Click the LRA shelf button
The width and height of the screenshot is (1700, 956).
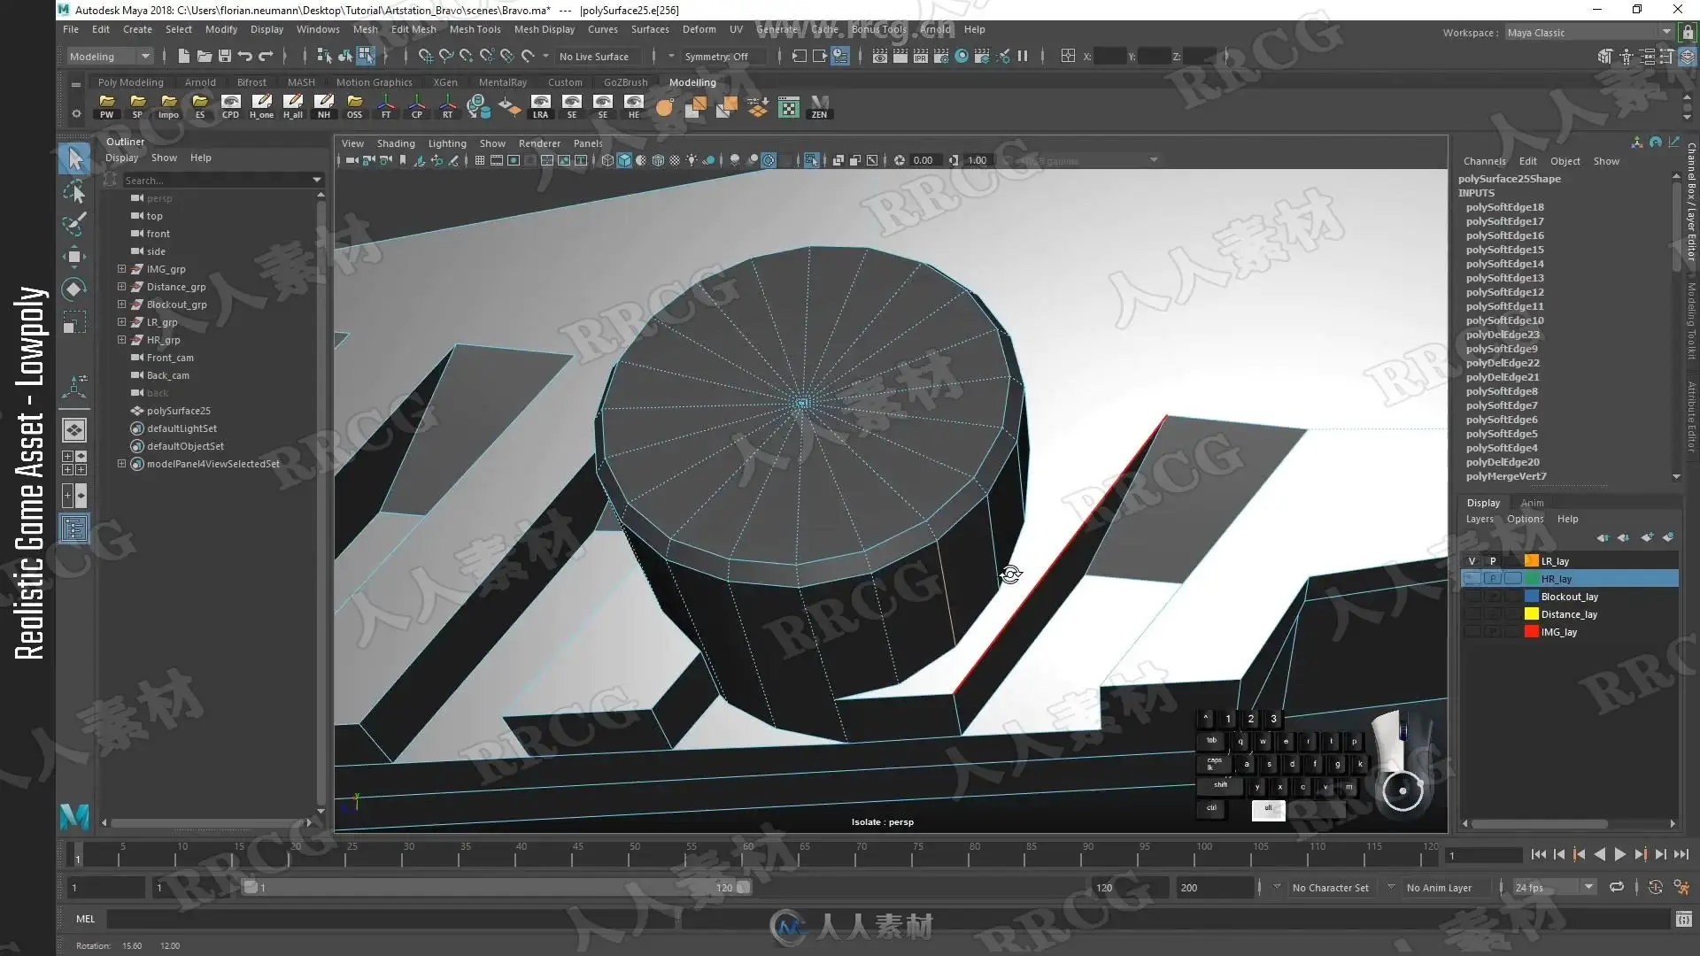[x=540, y=107]
